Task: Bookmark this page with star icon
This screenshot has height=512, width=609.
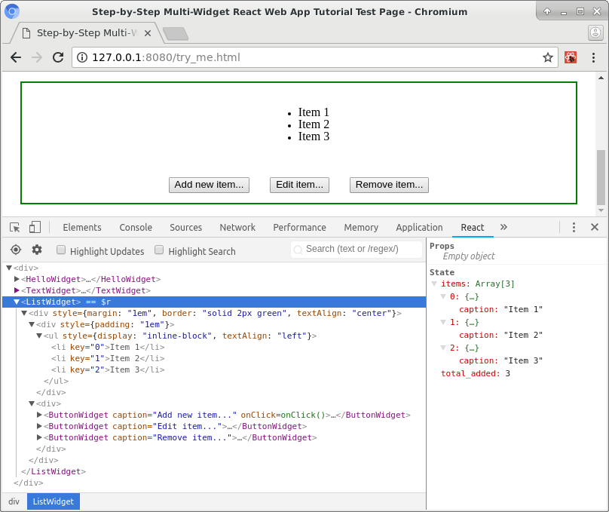Action: (x=548, y=57)
